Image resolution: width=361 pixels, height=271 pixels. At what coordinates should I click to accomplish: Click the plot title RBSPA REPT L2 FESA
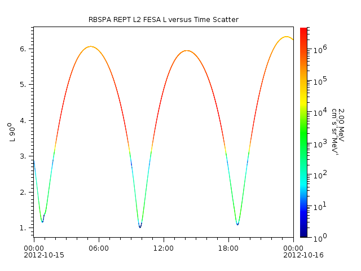[x=163, y=20]
